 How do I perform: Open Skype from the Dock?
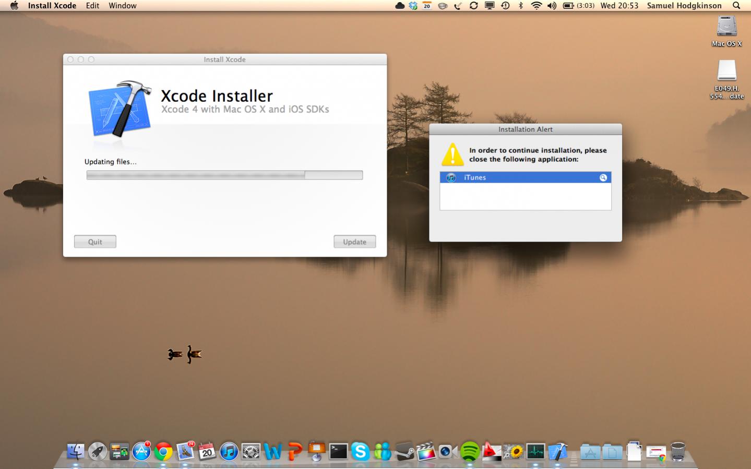[x=360, y=451]
